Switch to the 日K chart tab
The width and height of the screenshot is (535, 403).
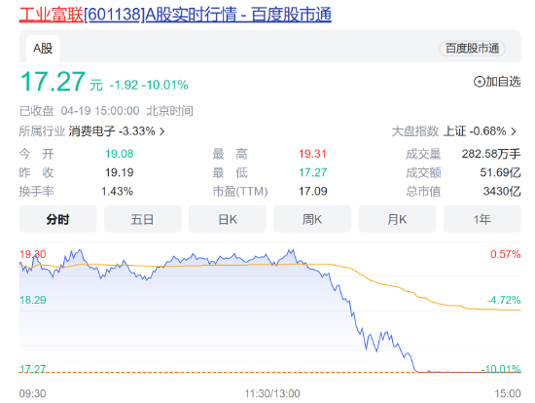228,219
